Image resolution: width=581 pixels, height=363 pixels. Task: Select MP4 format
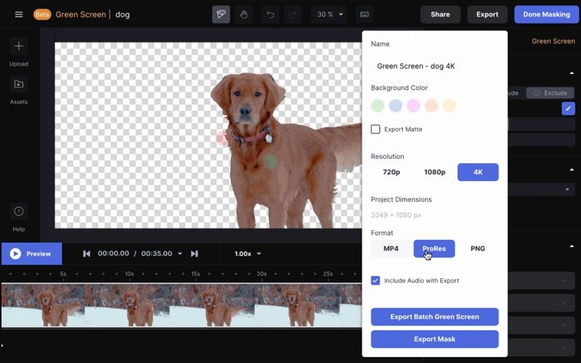[x=391, y=249]
